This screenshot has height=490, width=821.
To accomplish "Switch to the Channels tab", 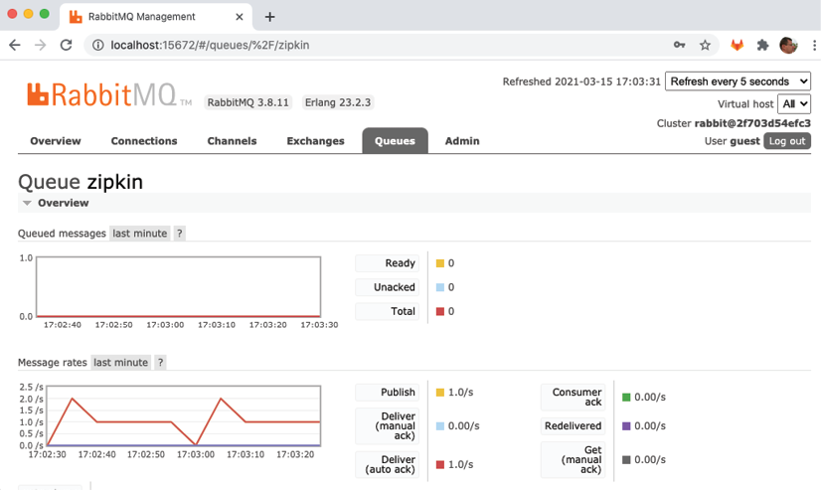I will pyautogui.click(x=232, y=141).
